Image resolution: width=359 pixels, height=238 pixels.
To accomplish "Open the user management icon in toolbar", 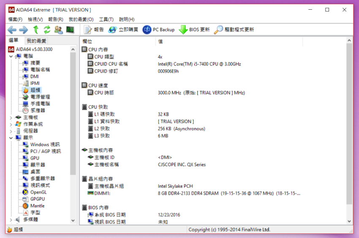I will [58, 30].
